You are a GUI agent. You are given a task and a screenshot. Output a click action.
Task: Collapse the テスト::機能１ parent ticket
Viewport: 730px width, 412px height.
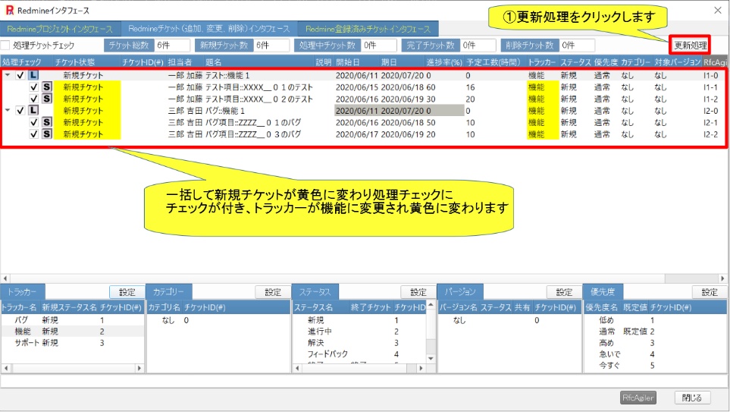(x=8, y=74)
